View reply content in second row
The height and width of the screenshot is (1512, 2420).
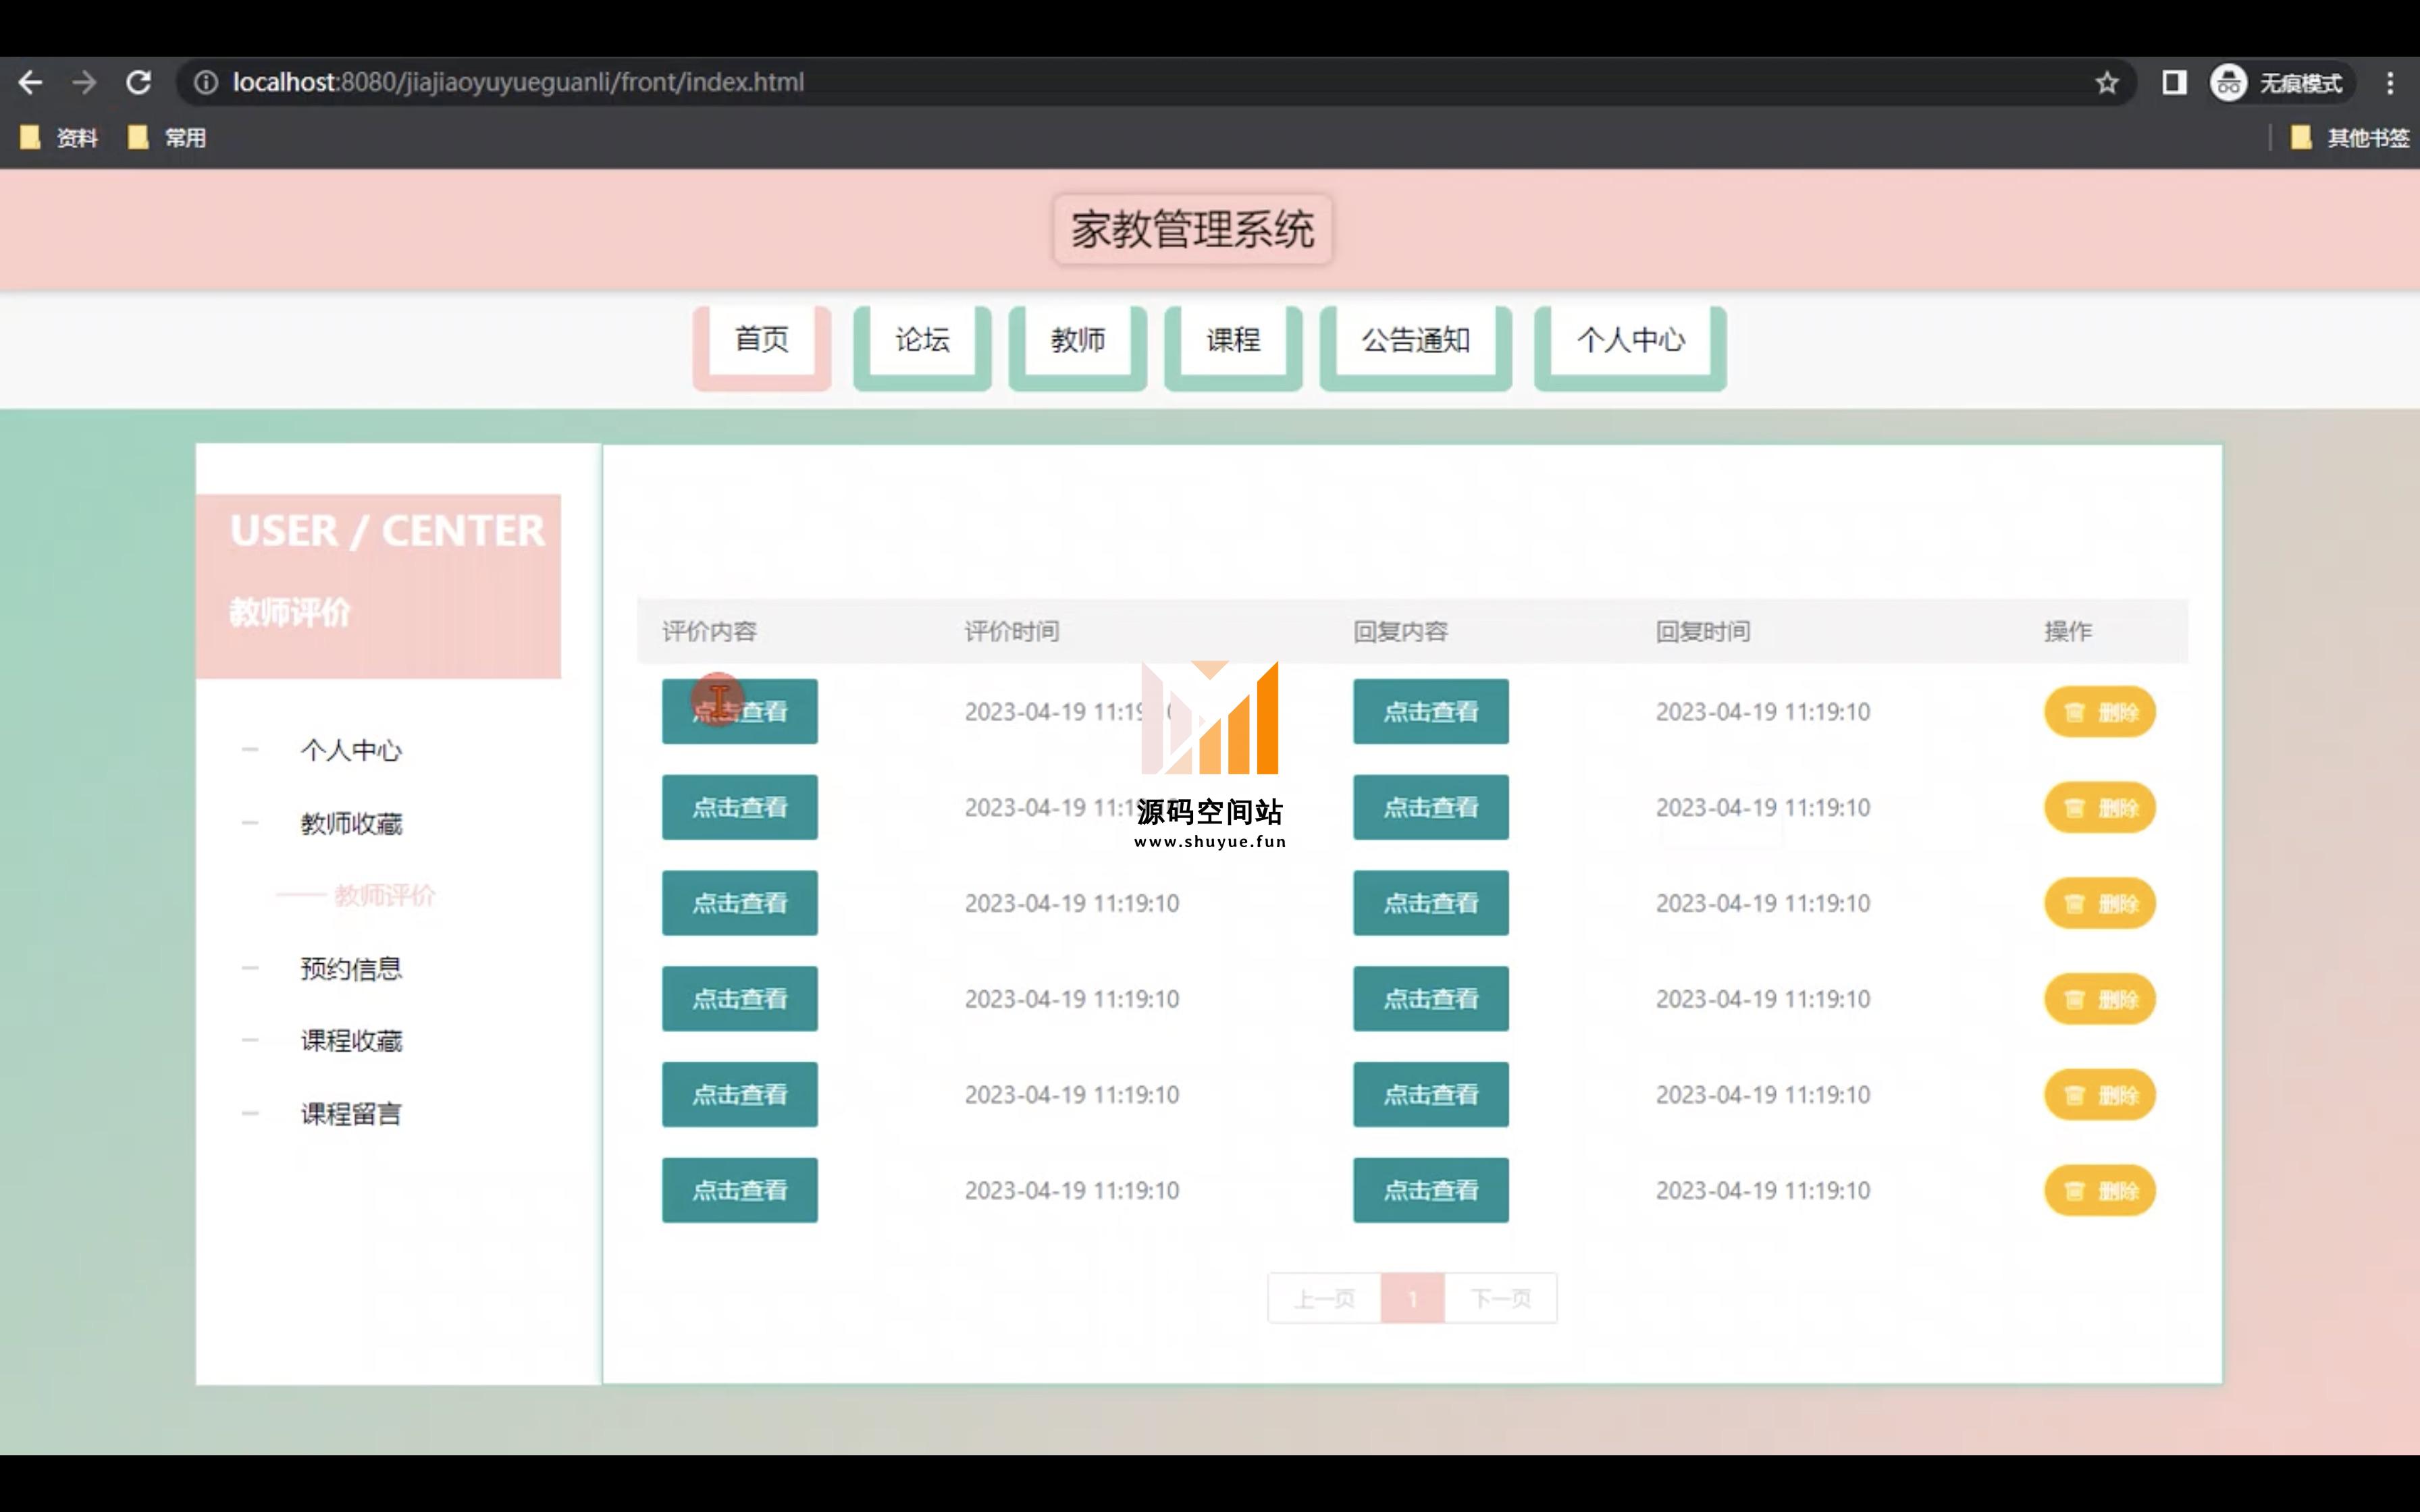1430,807
